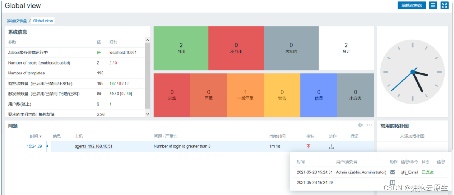Screen dimensions: 454x195
Task: Click the actions icon in problem row
Action: (331, 147)
